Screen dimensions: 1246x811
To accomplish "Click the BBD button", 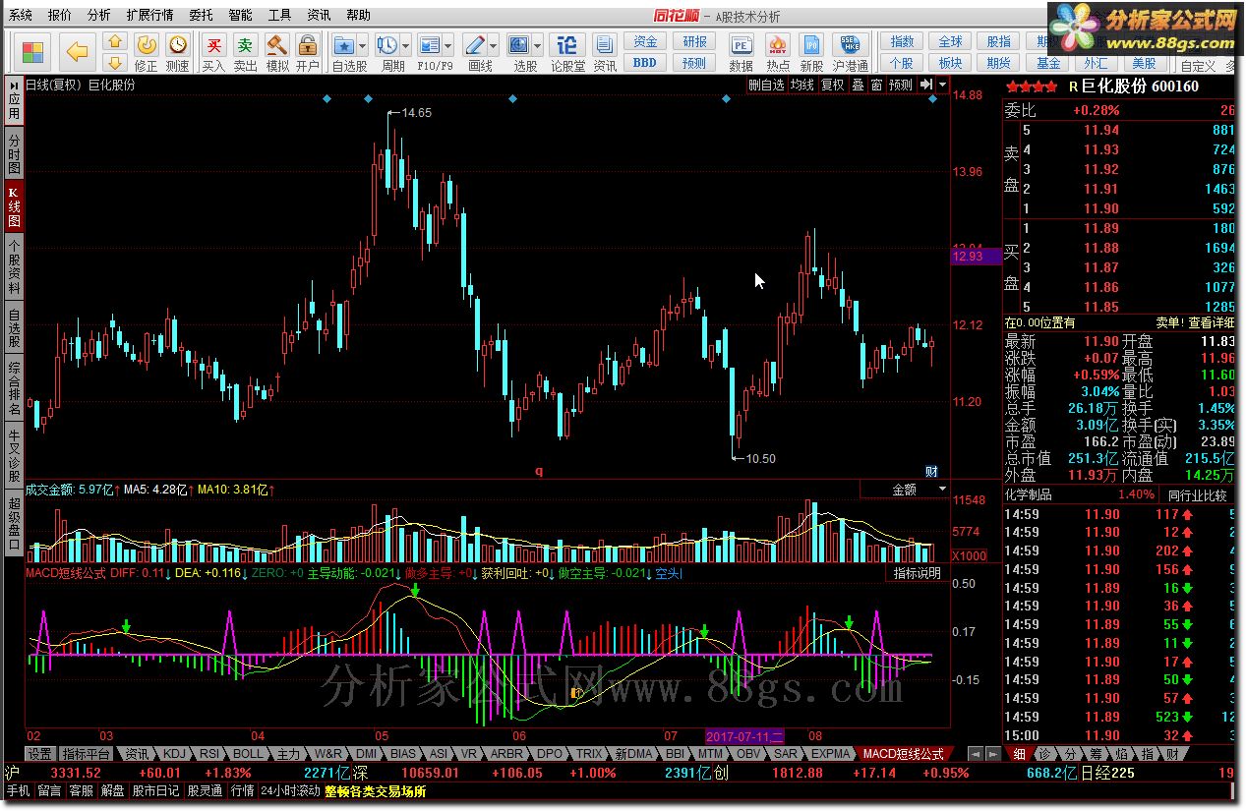I will (x=645, y=62).
